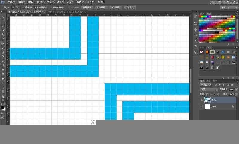Select the Path Selection tool
The width and height of the screenshot is (239, 144).
click(x=3, y=87)
